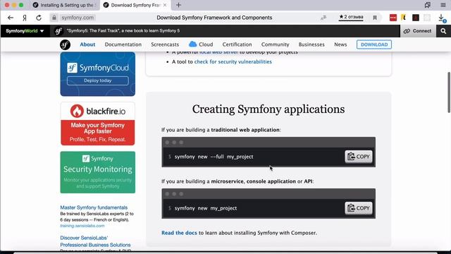Screen dimensions: 451x254
Task: Open the blackfire.io banner ad
Action: [x=98, y=124]
